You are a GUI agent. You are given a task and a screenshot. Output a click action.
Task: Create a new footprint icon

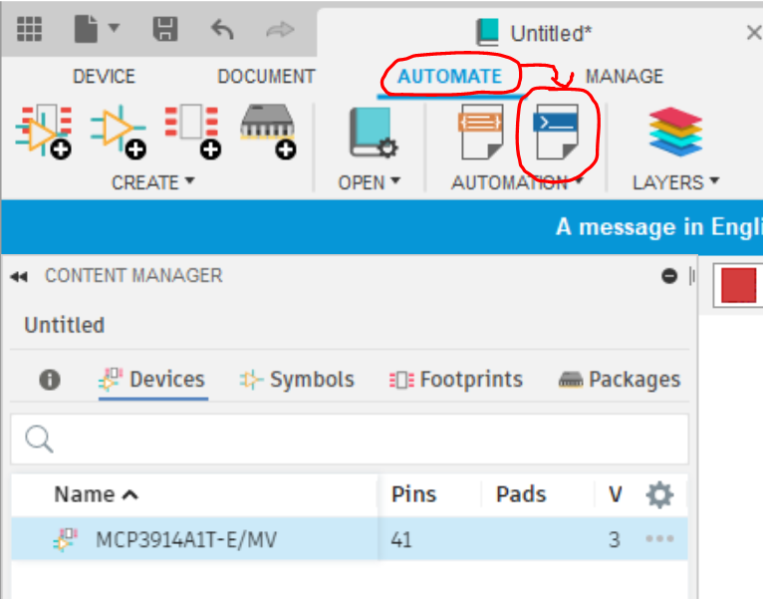192,131
